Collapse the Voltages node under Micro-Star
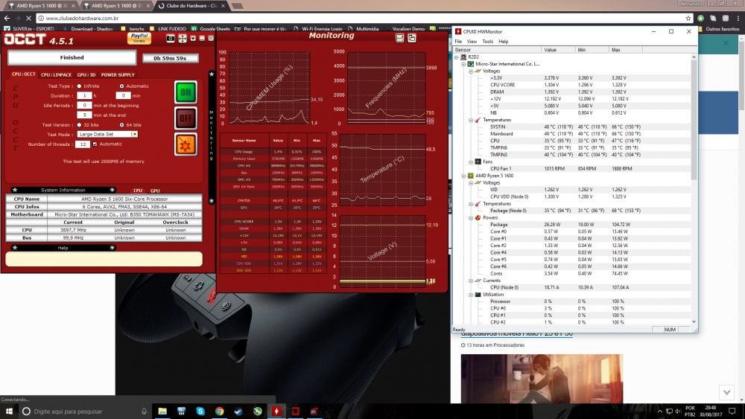Viewport: 745px width, 419px height. 471,71
